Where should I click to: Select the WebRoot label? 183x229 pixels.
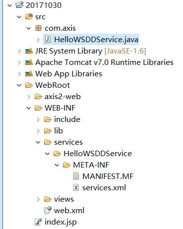(53, 85)
